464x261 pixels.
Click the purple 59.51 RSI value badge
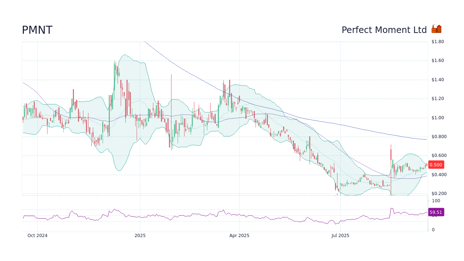pyautogui.click(x=436, y=212)
